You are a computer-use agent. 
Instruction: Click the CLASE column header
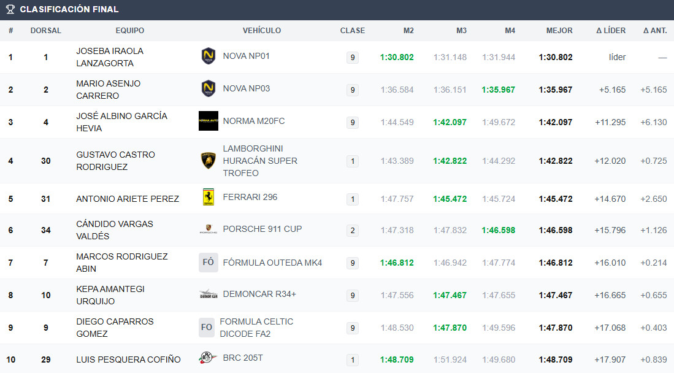click(x=353, y=31)
